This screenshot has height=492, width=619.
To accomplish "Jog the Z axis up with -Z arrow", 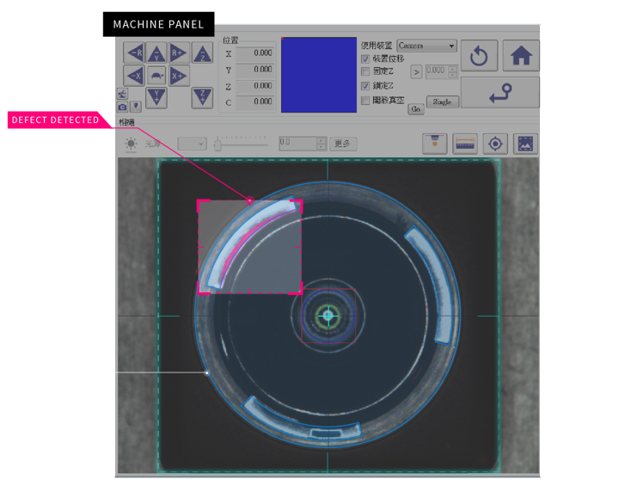I will 201,53.
